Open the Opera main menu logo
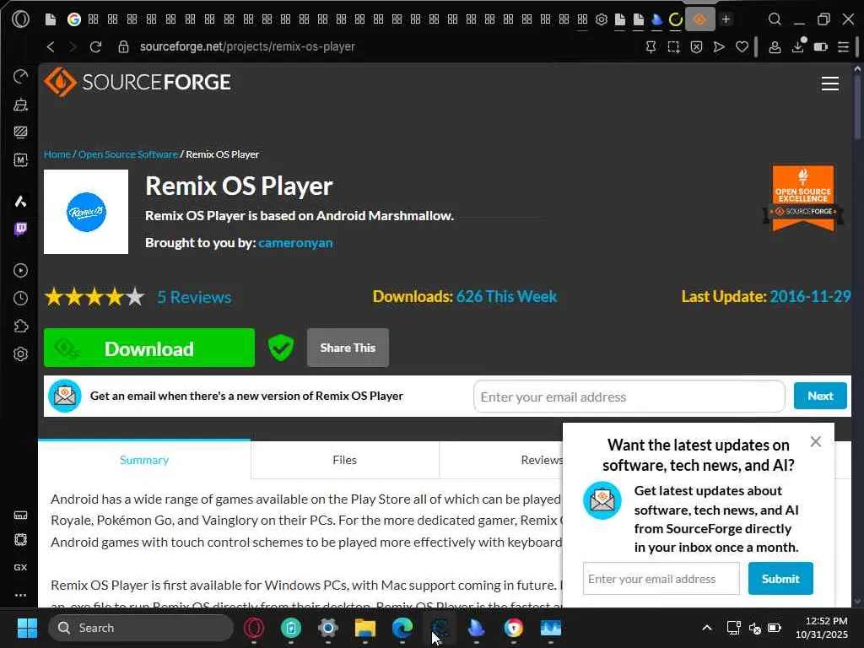This screenshot has height=648, width=864. tap(20, 19)
